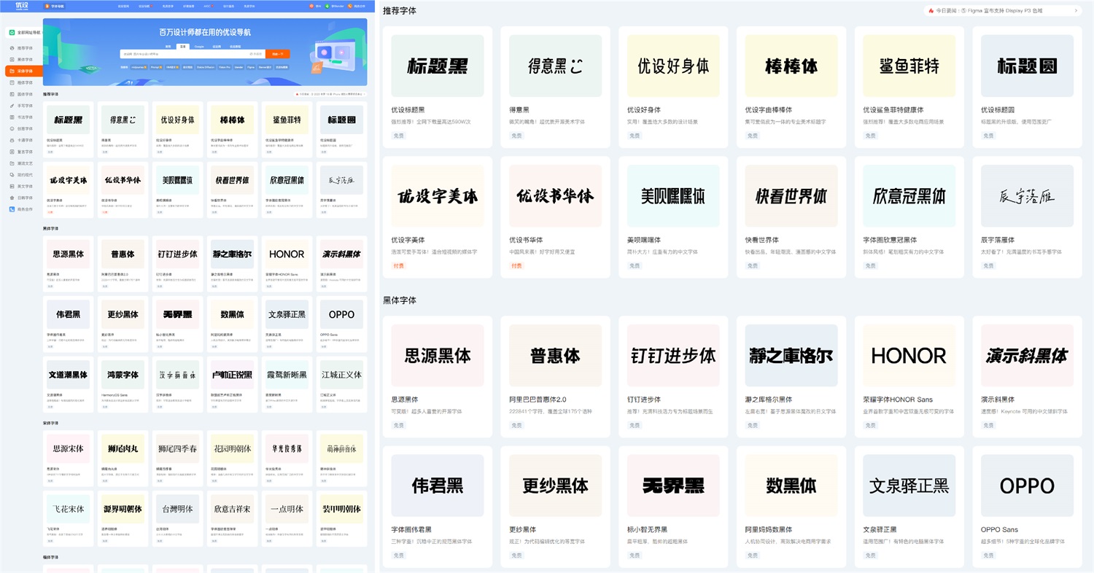This screenshot has height=573, width=1094.
Task: Open the 美呗嘿黑体 preview in the enlarged view
Action: [673, 195]
